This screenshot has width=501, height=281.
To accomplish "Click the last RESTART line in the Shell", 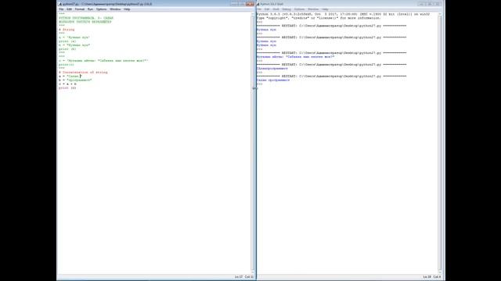I will tap(331, 76).
